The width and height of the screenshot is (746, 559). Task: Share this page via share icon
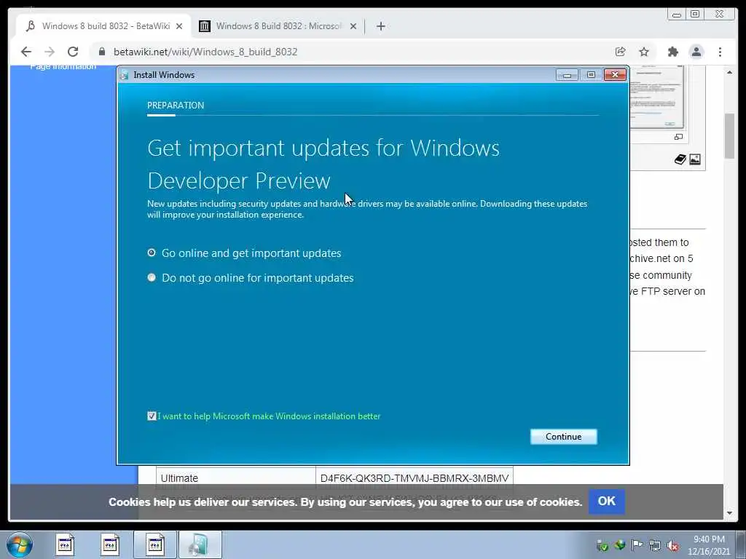click(621, 52)
